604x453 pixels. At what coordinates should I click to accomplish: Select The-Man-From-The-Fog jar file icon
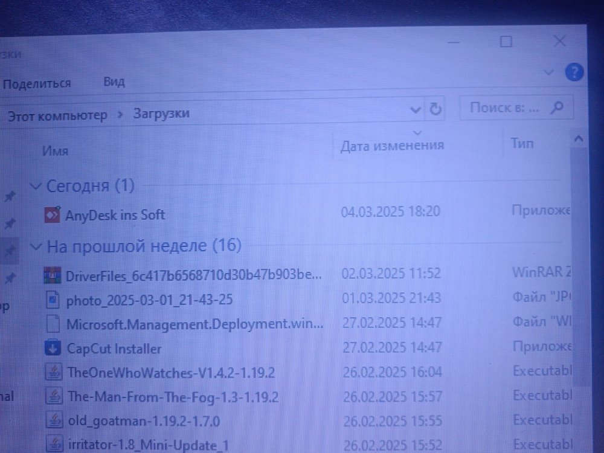tap(54, 396)
